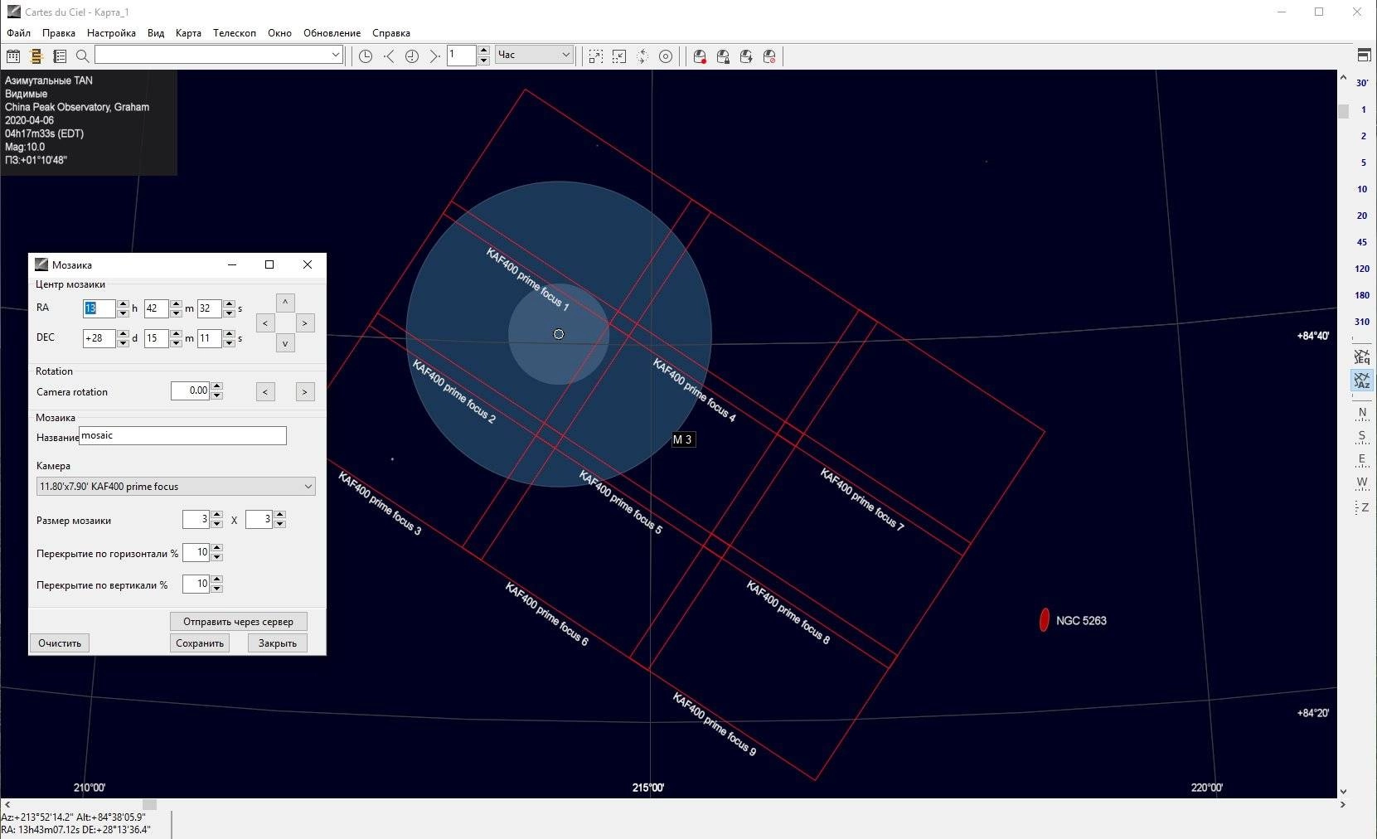Click the middle clock time icon
Image resolution: width=1377 pixels, height=839 pixels.
click(x=412, y=56)
